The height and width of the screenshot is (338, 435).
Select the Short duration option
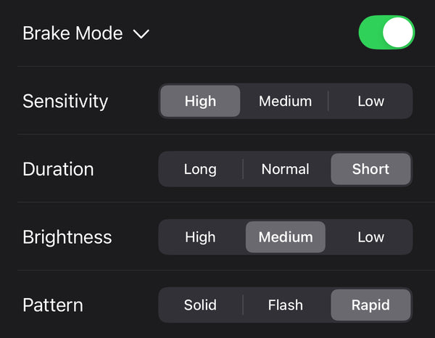[370, 169]
